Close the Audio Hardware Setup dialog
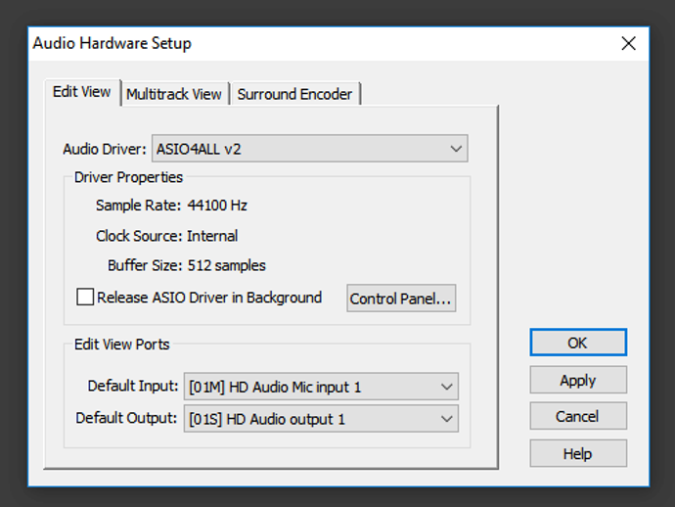Viewport: 675px width, 507px height. tap(628, 43)
